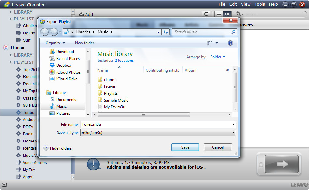309x190 pixels.
Task: Open the view options dropdown arrow
Action: (217, 43)
